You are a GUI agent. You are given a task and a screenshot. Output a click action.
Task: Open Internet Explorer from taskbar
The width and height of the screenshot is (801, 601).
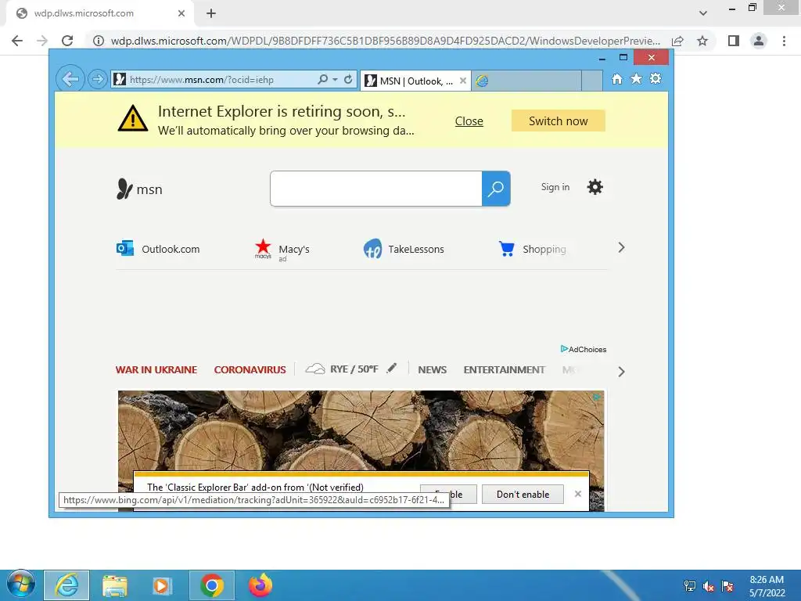point(67,585)
